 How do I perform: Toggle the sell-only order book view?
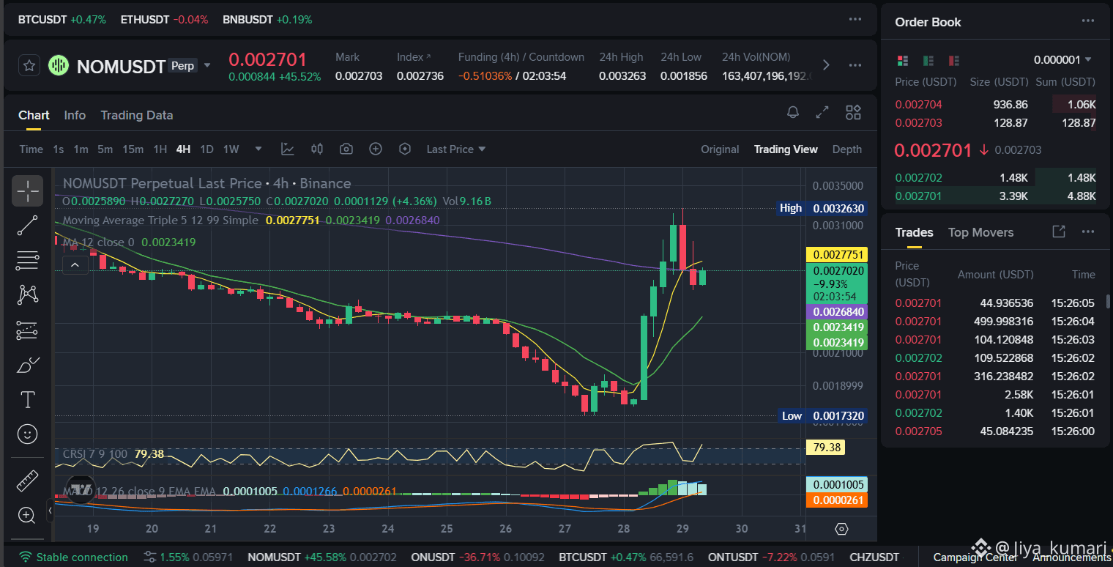[953, 60]
